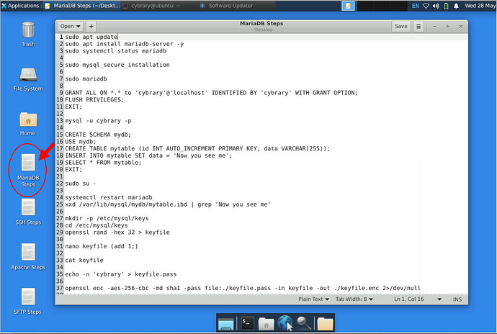Click the Show Desktop dock icon
497x334 pixels.
click(x=225, y=324)
